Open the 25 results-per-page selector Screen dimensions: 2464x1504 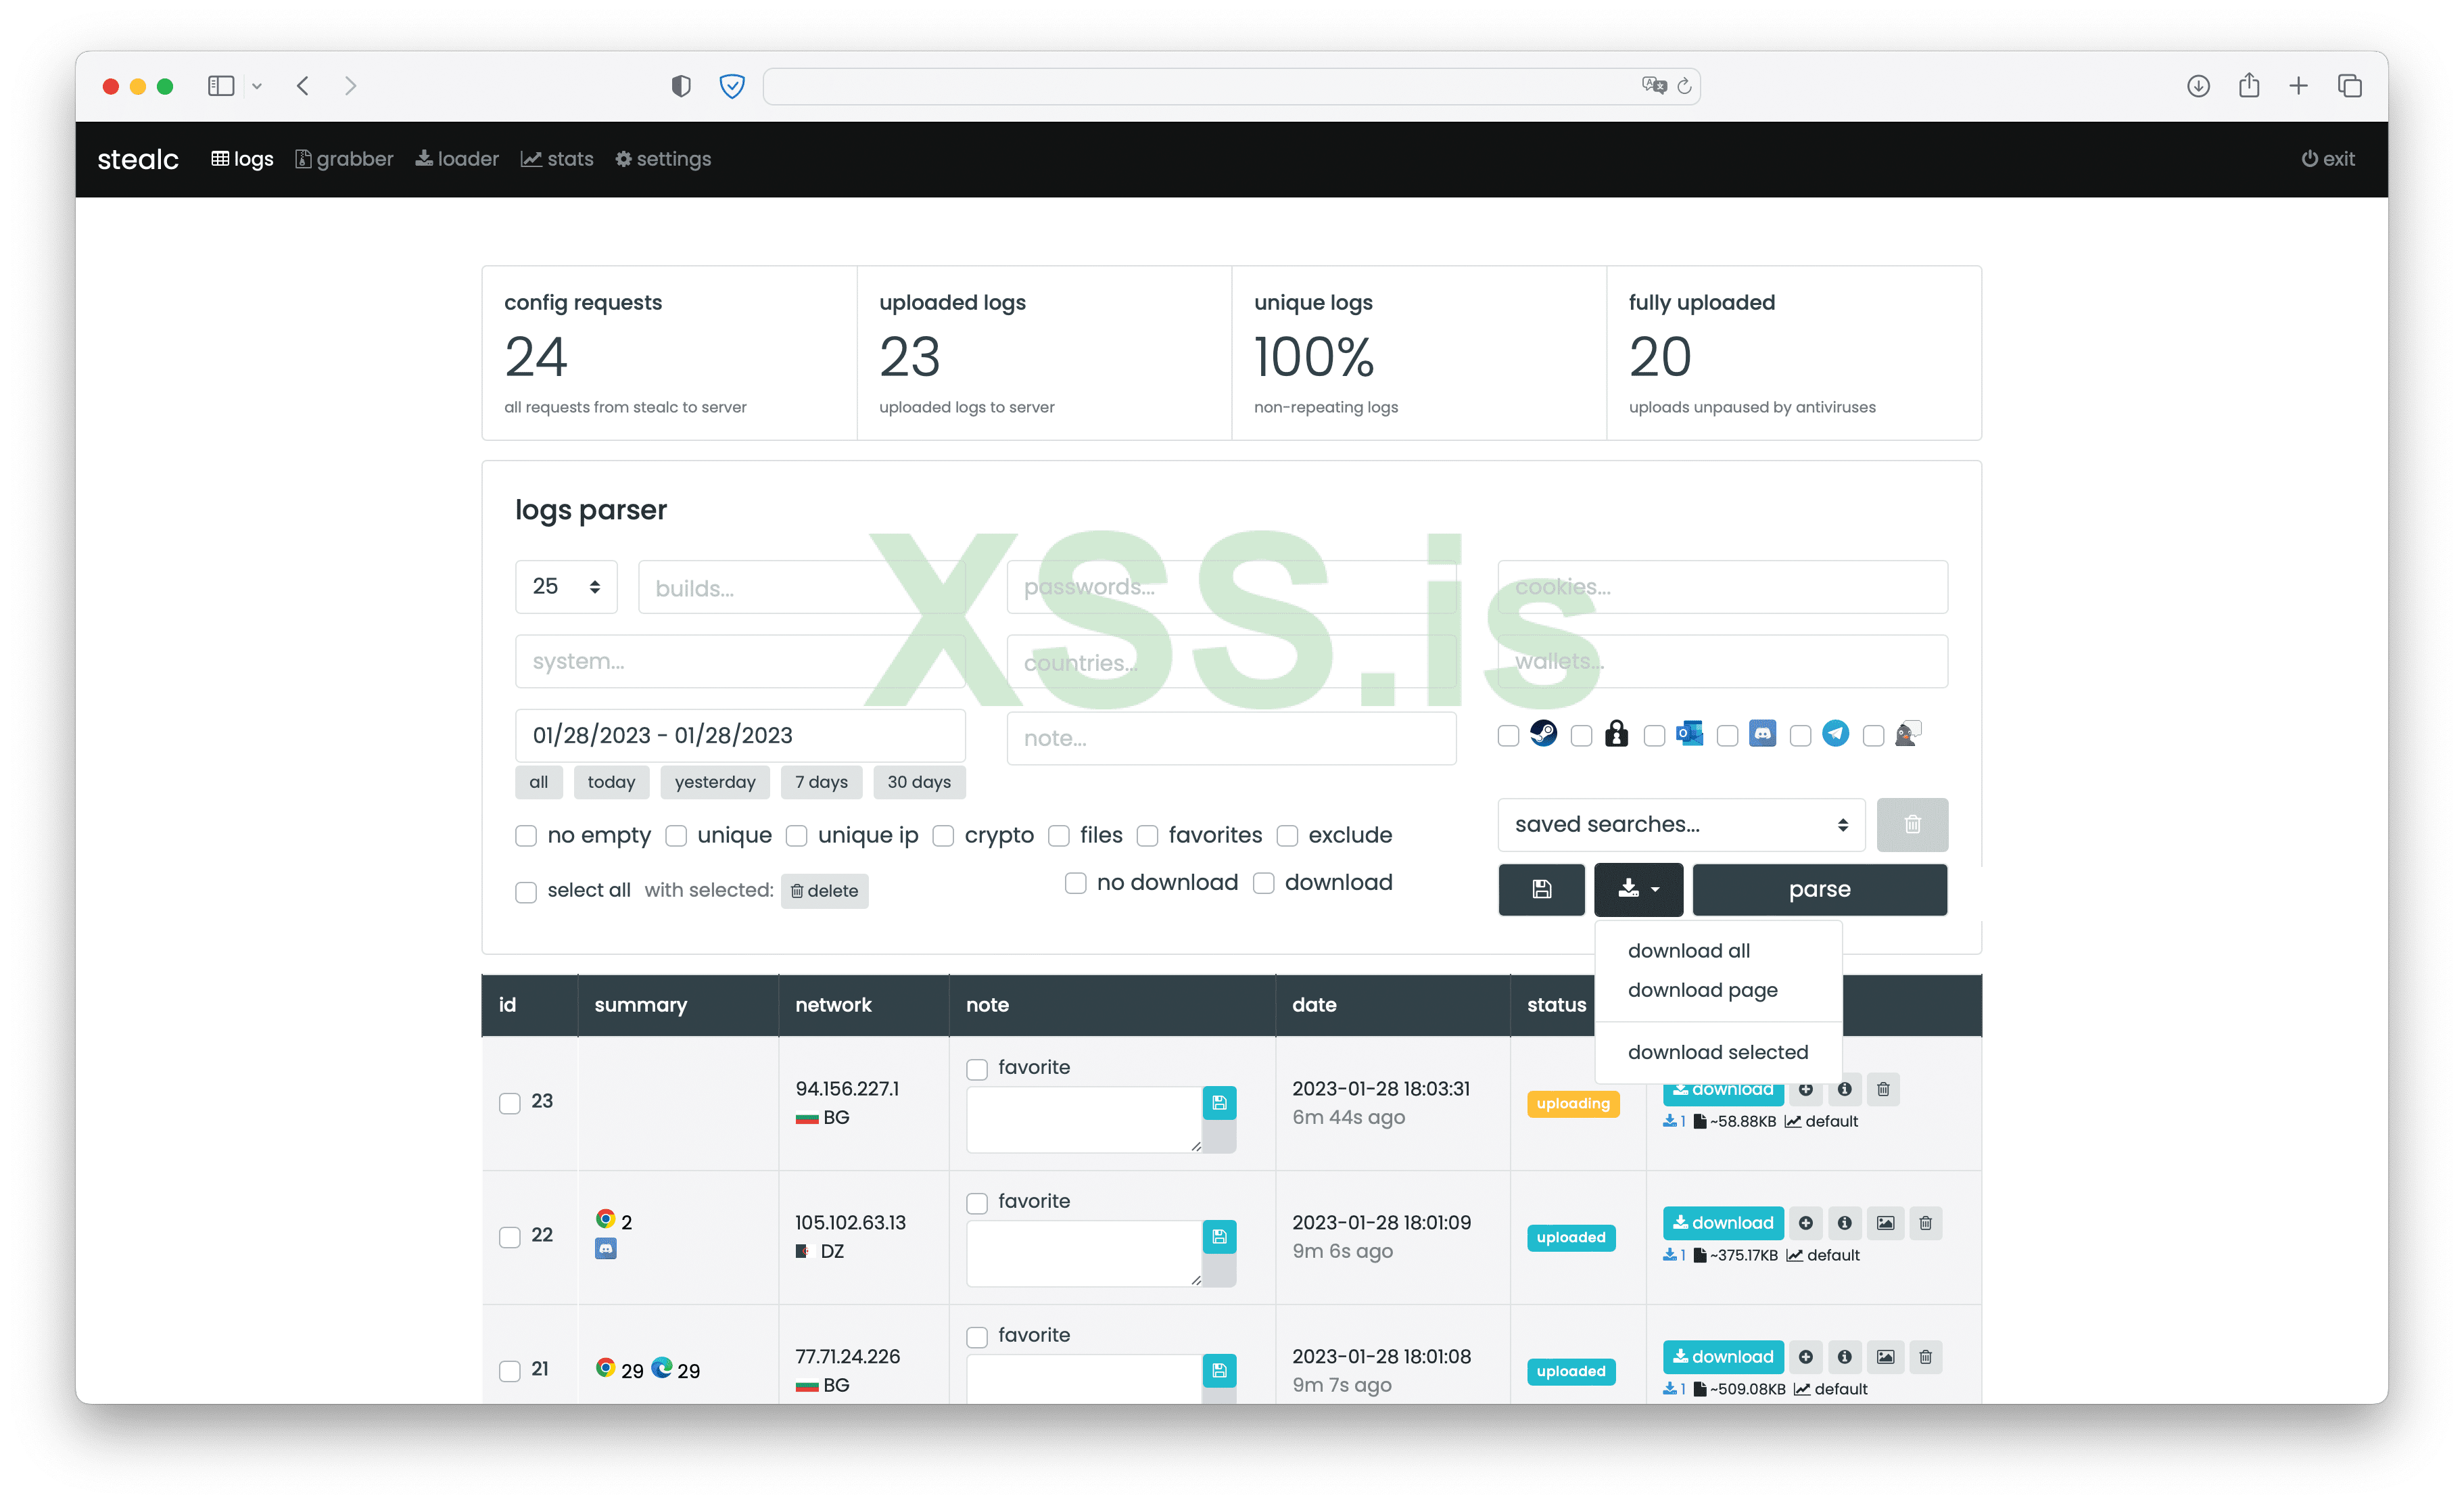point(566,586)
